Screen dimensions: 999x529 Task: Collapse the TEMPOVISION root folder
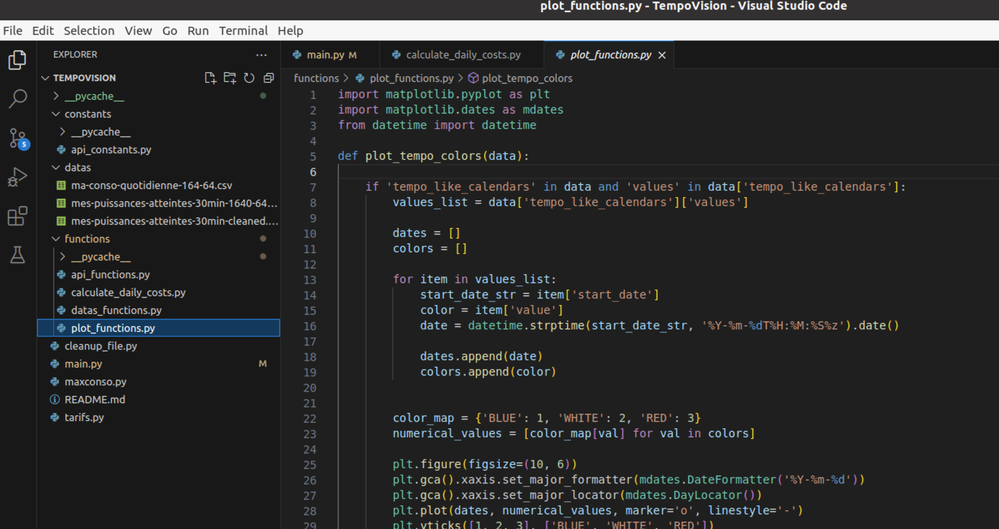pyautogui.click(x=45, y=78)
